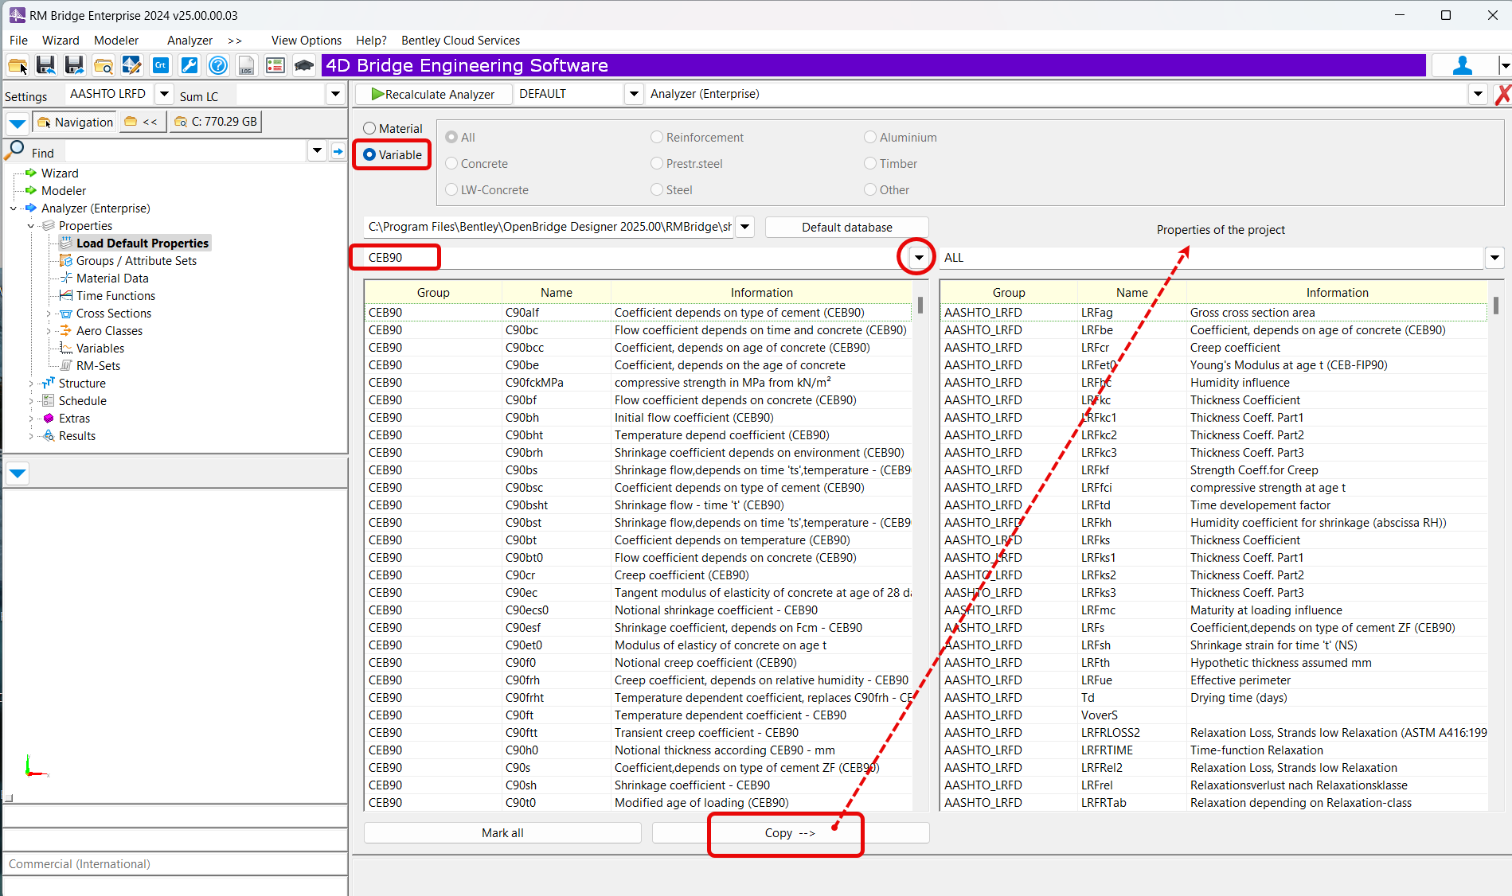Open the AASHTO LRFD settings dropdown
The height and width of the screenshot is (896, 1512).
[x=164, y=94]
